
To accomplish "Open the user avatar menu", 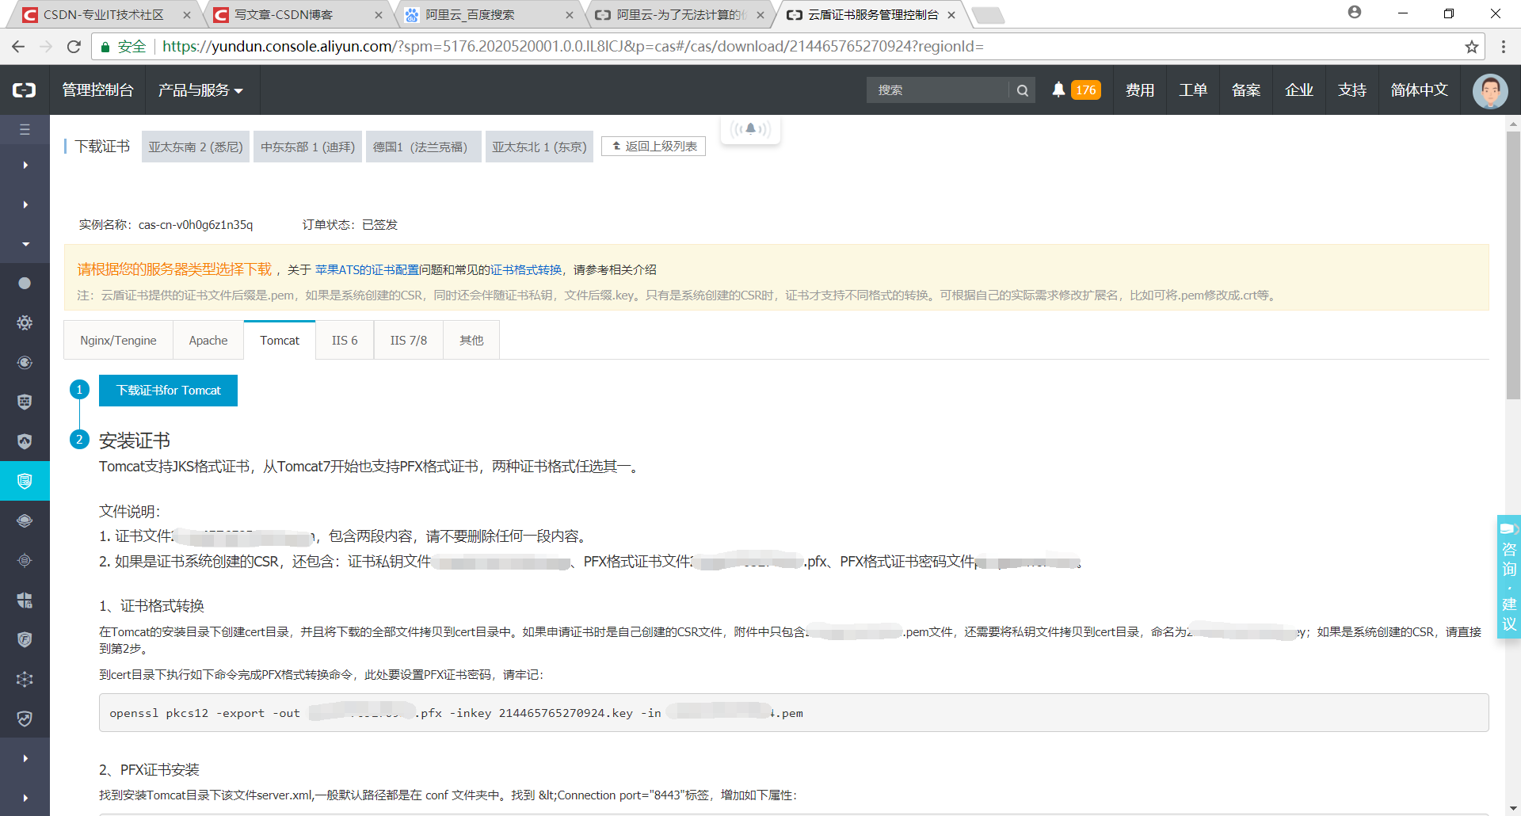I will click(1490, 90).
